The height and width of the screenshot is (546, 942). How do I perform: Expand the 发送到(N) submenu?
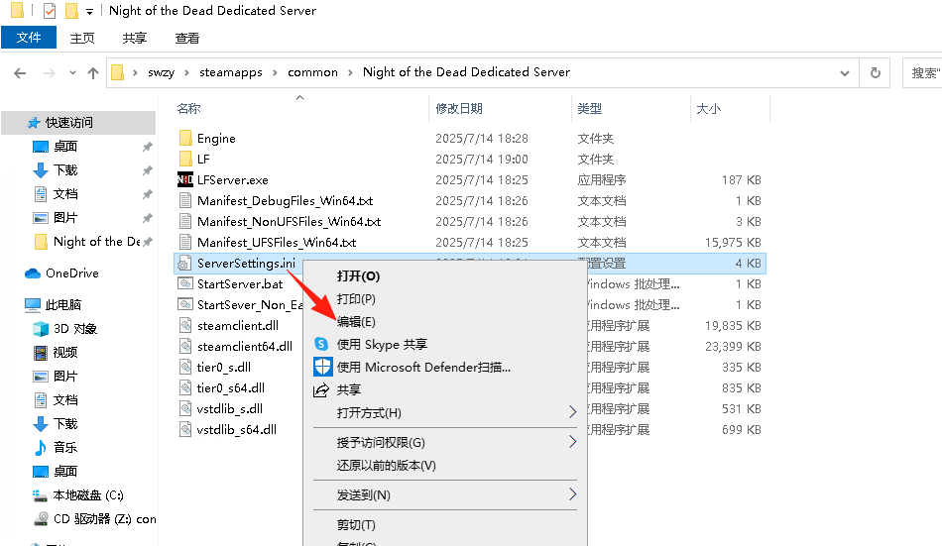(x=572, y=494)
